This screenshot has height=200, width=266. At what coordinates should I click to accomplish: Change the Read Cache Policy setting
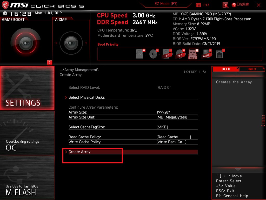[173, 137]
